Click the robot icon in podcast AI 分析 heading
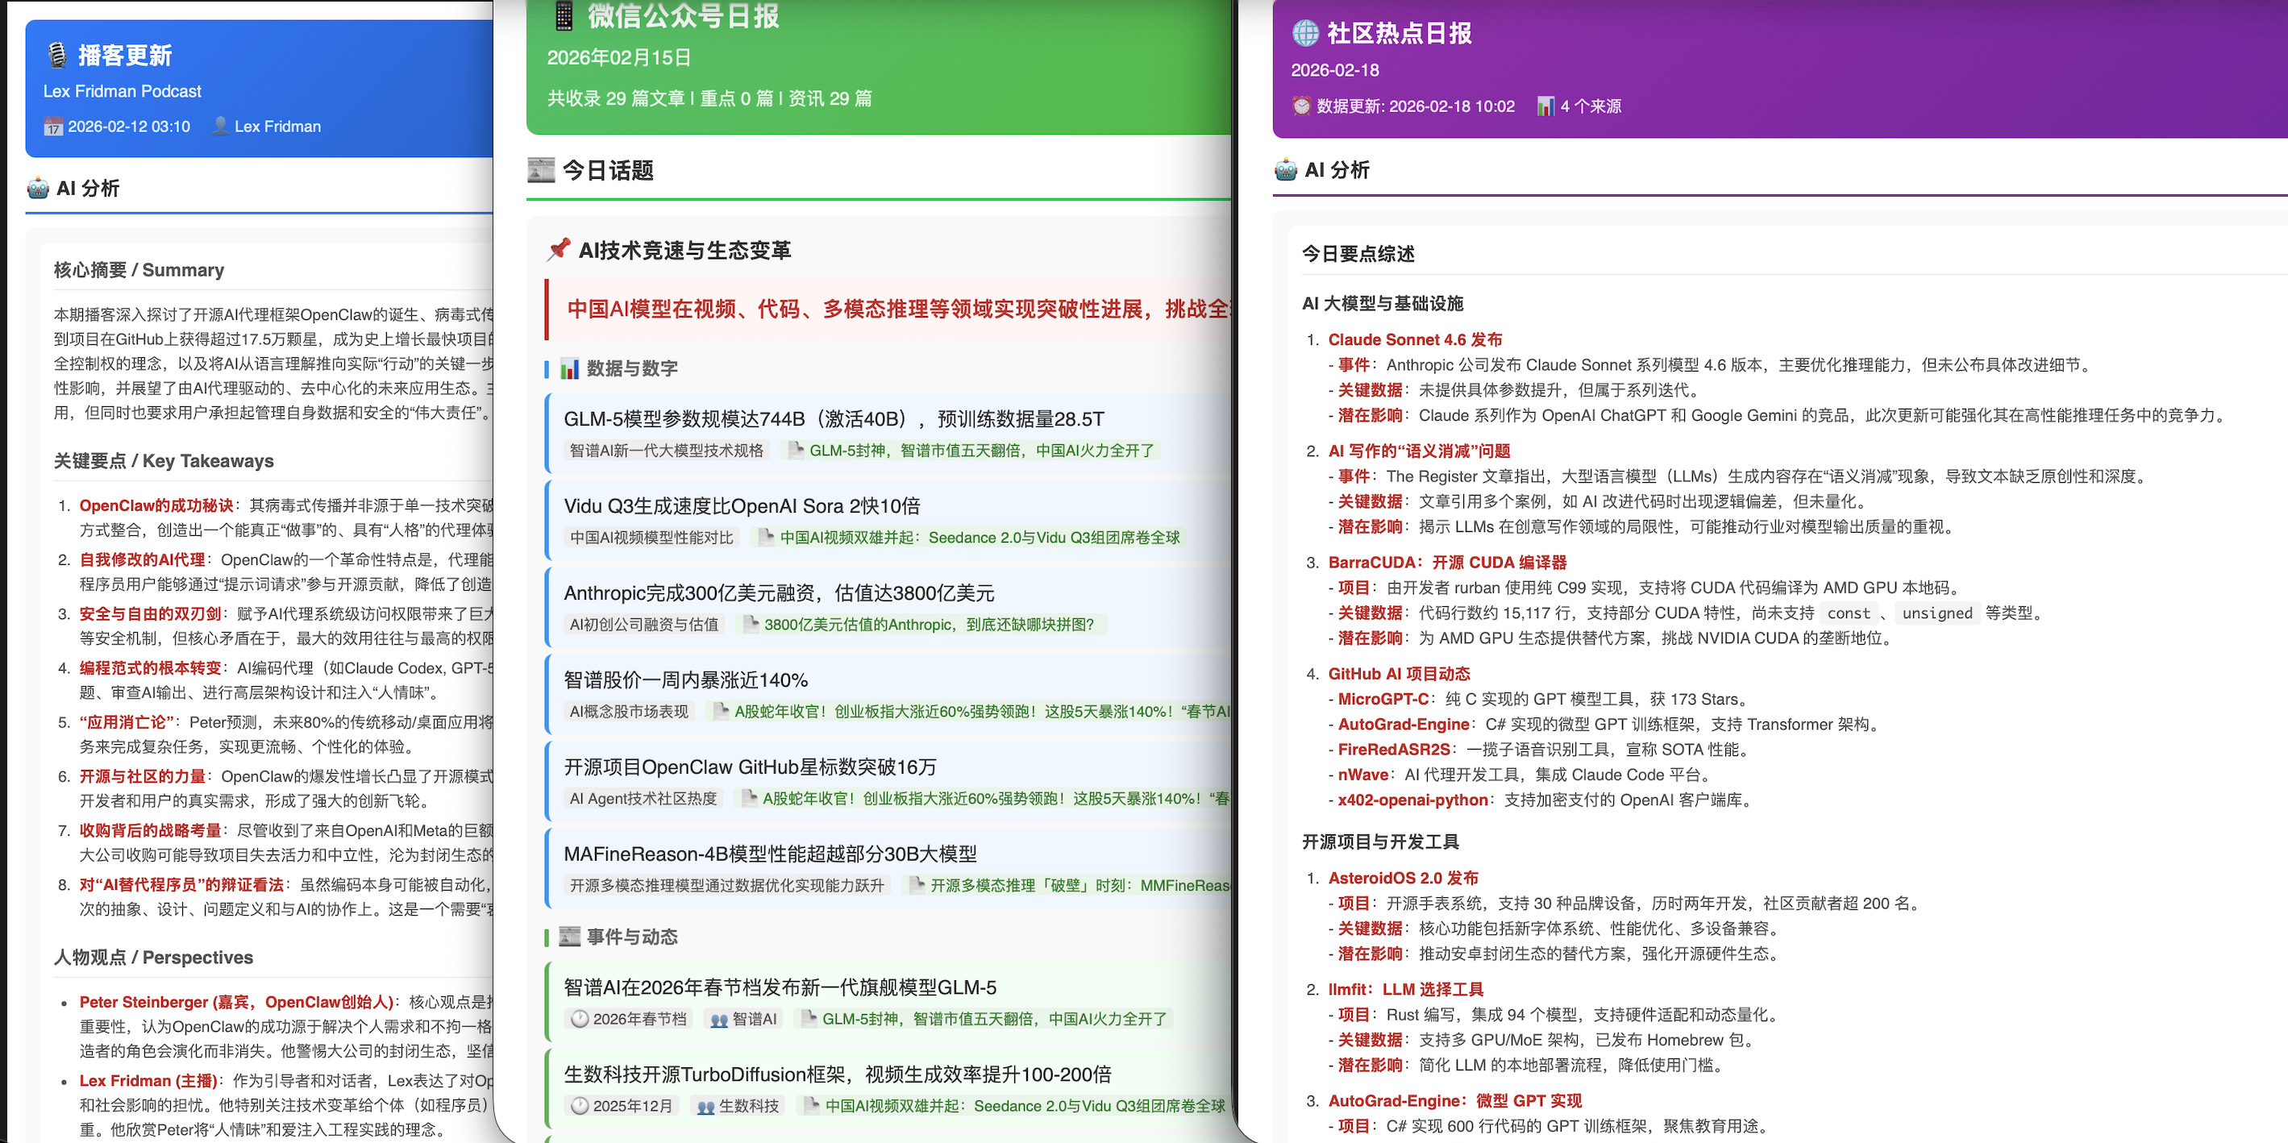The height and width of the screenshot is (1143, 2288). pyautogui.click(x=38, y=189)
